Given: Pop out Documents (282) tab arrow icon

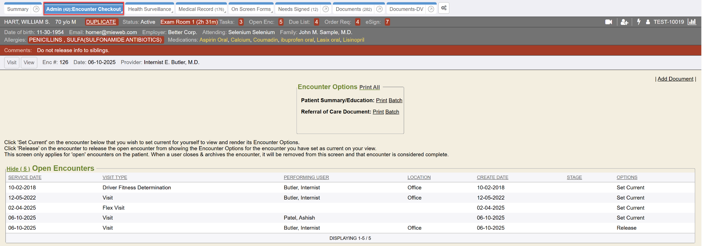Looking at the screenshot, I should tap(379, 9).
